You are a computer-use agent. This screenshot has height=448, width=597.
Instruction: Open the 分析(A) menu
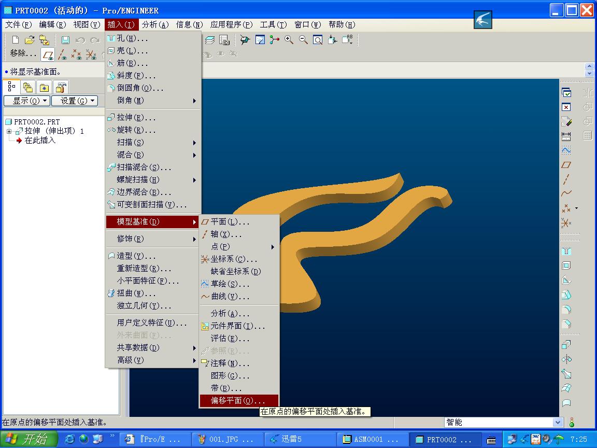point(155,25)
